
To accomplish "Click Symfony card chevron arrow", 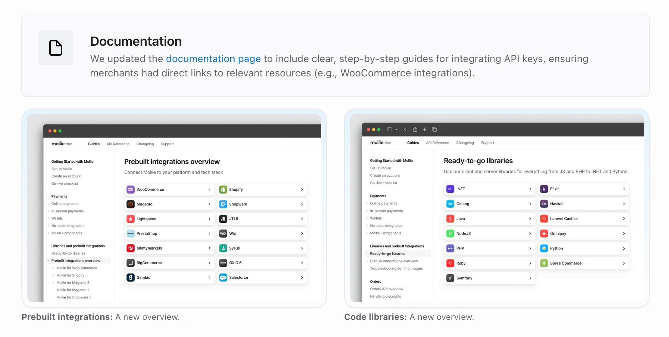I will (x=530, y=278).
